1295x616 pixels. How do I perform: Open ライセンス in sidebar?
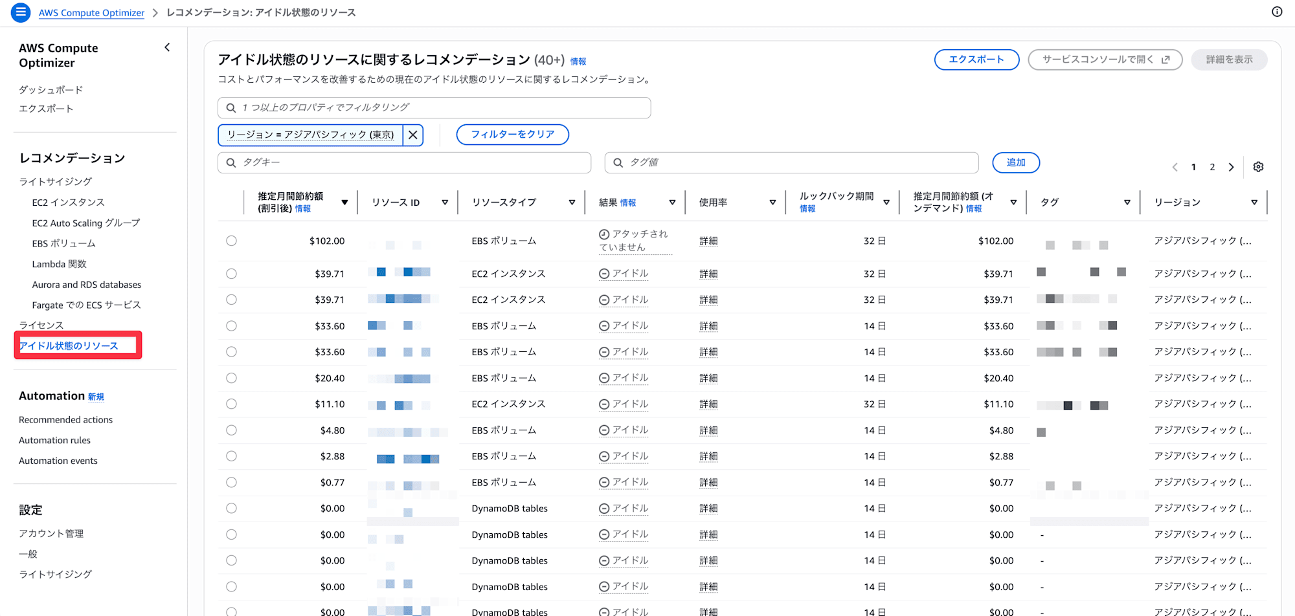pyautogui.click(x=41, y=325)
